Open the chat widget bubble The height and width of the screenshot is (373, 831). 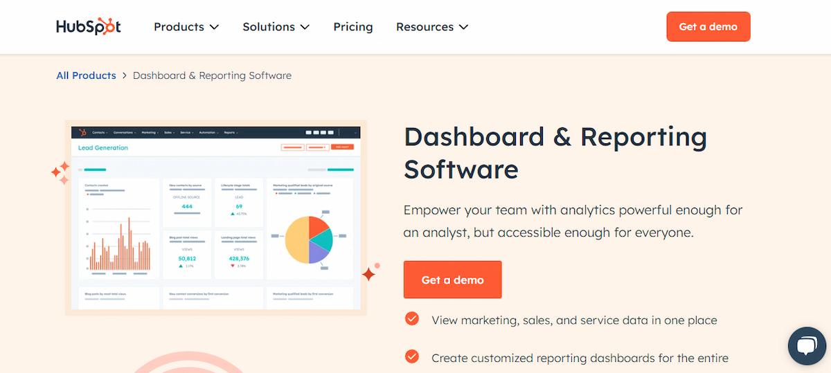pyautogui.click(x=807, y=346)
